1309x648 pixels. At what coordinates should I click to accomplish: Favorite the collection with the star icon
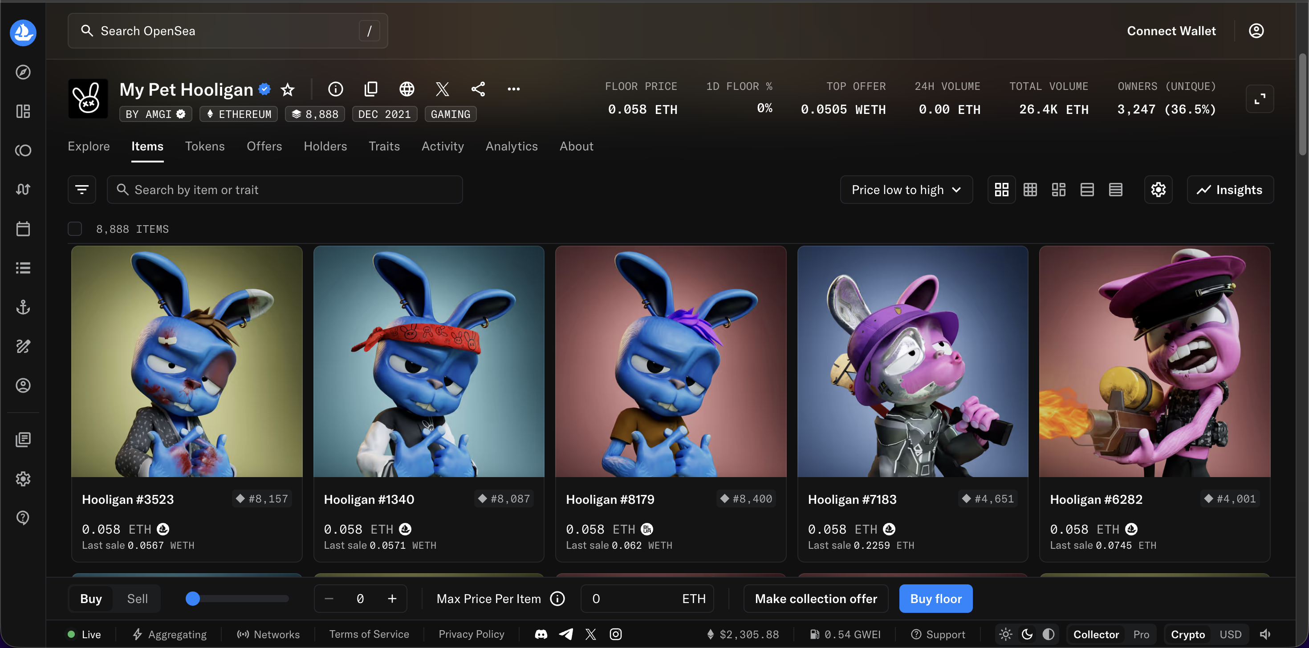[x=288, y=89]
